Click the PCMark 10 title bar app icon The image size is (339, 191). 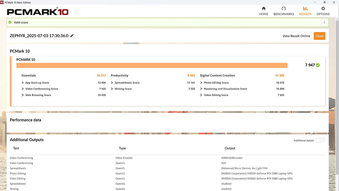(2, 2)
